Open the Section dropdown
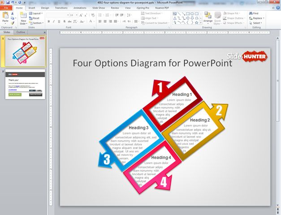Viewport: 281px width, 215px height. (x=36, y=23)
